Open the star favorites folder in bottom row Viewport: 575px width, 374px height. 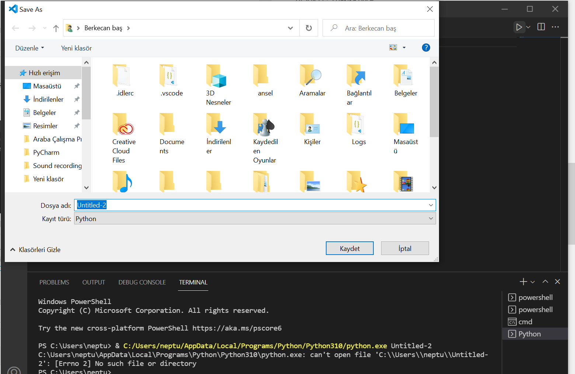tap(357, 182)
